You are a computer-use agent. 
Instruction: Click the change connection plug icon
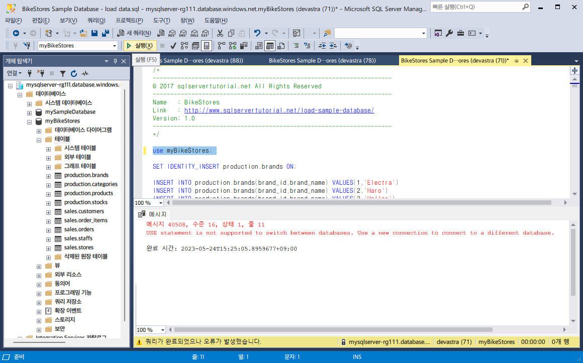(x=27, y=46)
